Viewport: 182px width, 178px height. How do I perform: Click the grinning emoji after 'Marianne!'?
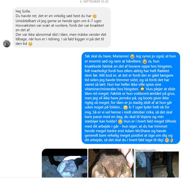click(x=132, y=56)
